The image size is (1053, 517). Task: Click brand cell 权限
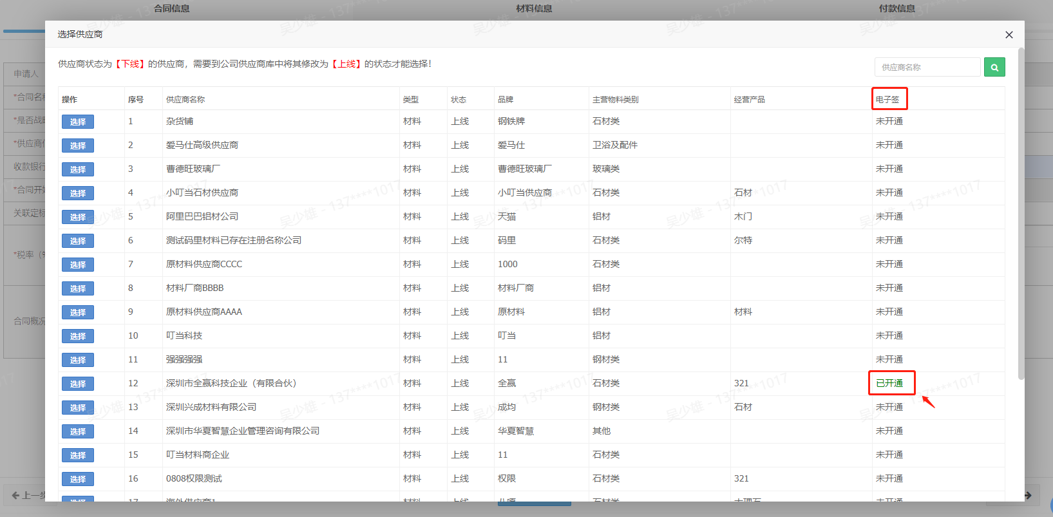coord(507,478)
